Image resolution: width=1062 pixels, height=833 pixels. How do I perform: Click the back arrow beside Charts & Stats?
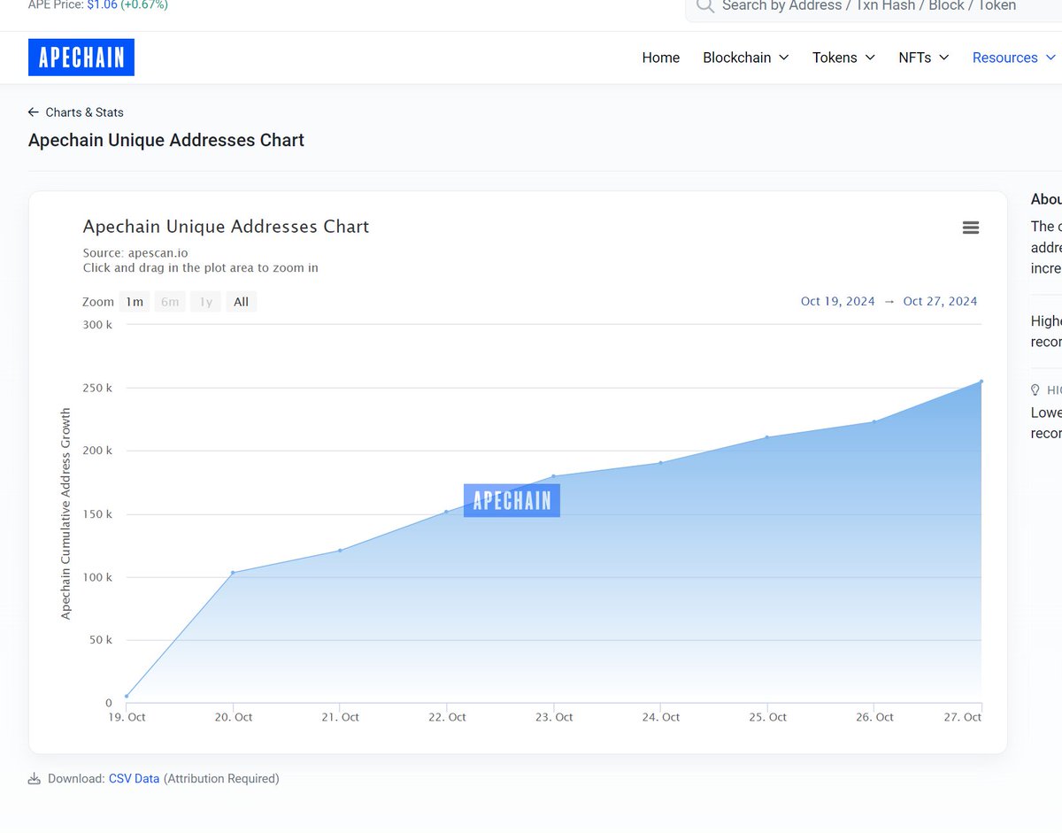click(x=34, y=112)
